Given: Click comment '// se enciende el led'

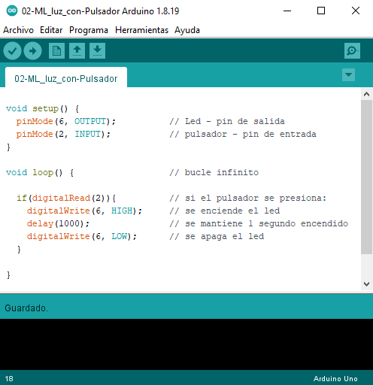Looking at the screenshot, I should pyautogui.click(x=225, y=211).
